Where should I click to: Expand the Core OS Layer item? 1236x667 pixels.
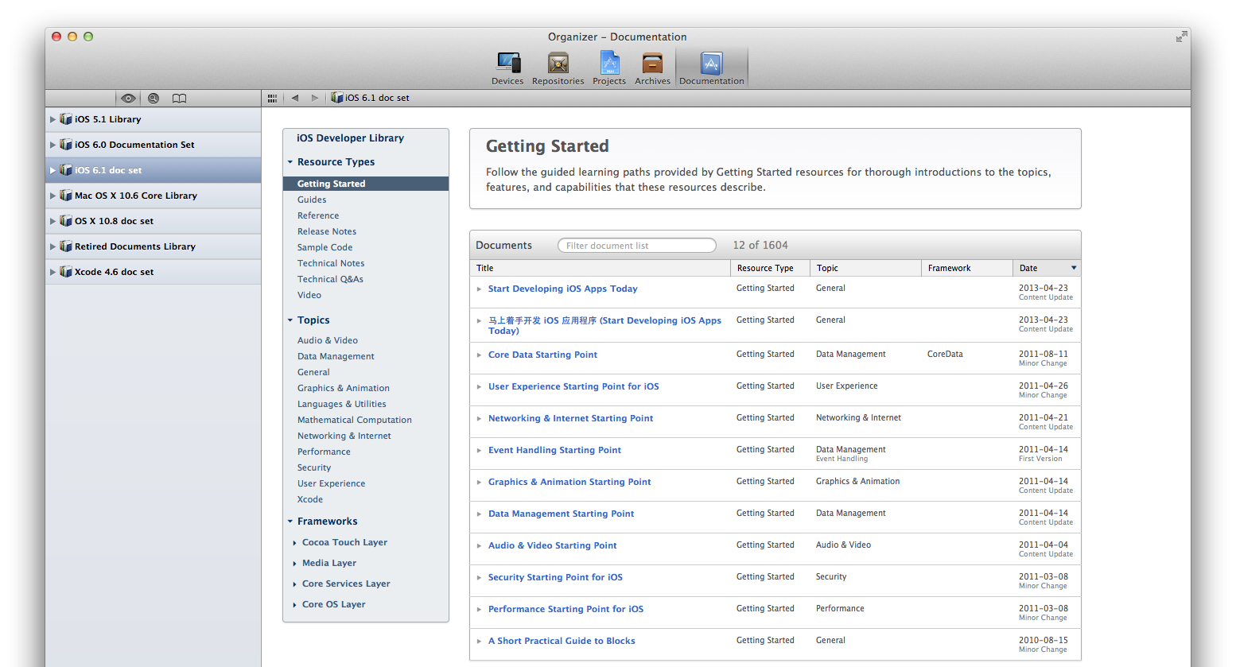[294, 605]
